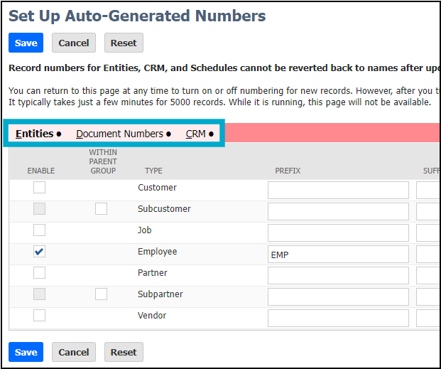The image size is (441, 369).
Task: Uncheck the Employee enable checkbox
Action: tap(40, 252)
